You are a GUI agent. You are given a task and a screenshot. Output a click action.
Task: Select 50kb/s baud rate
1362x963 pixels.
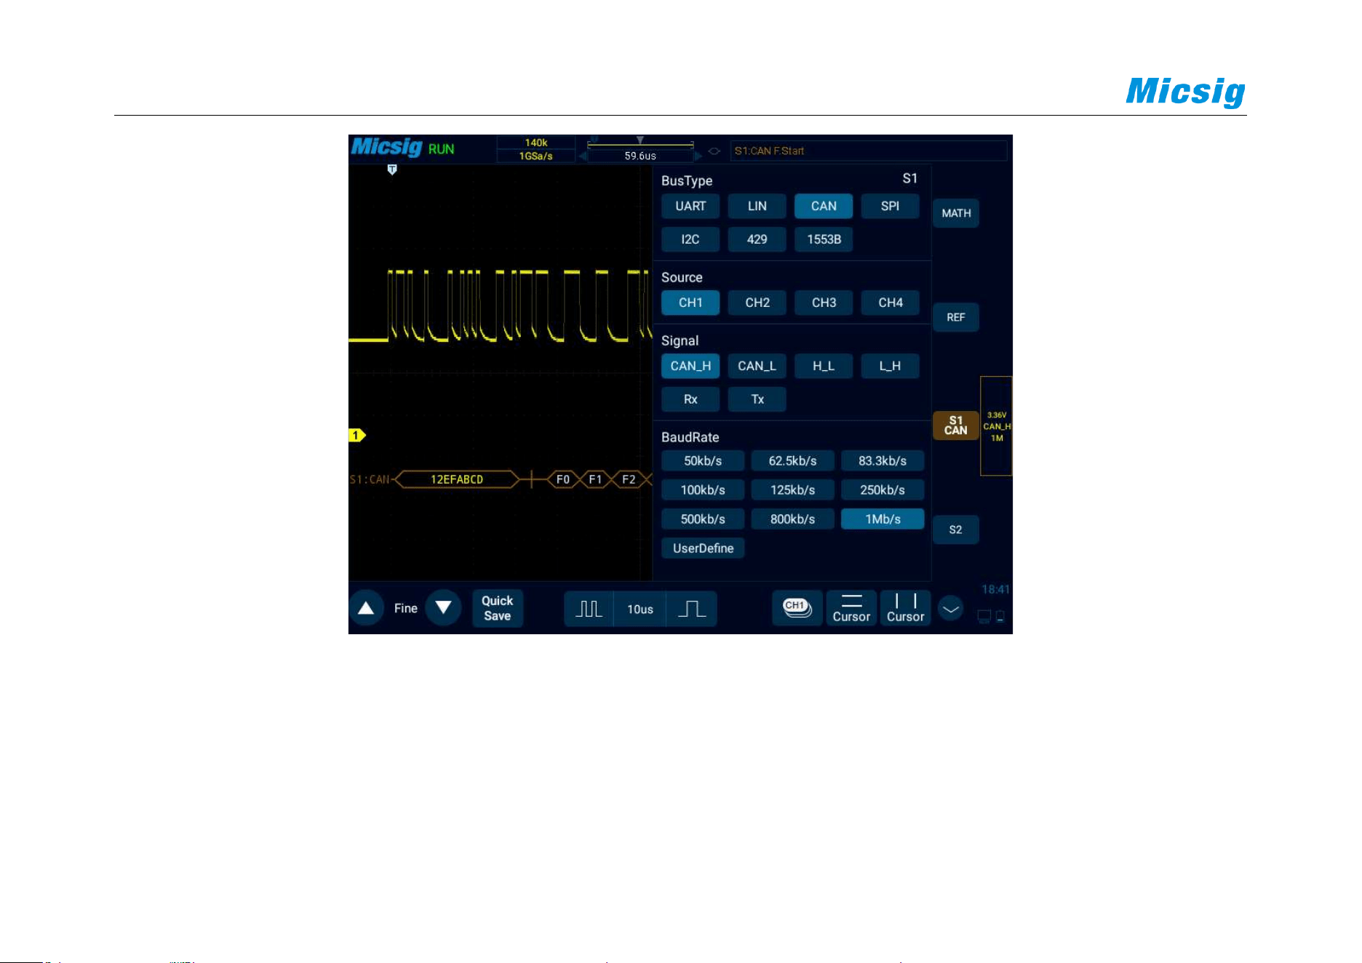(703, 461)
